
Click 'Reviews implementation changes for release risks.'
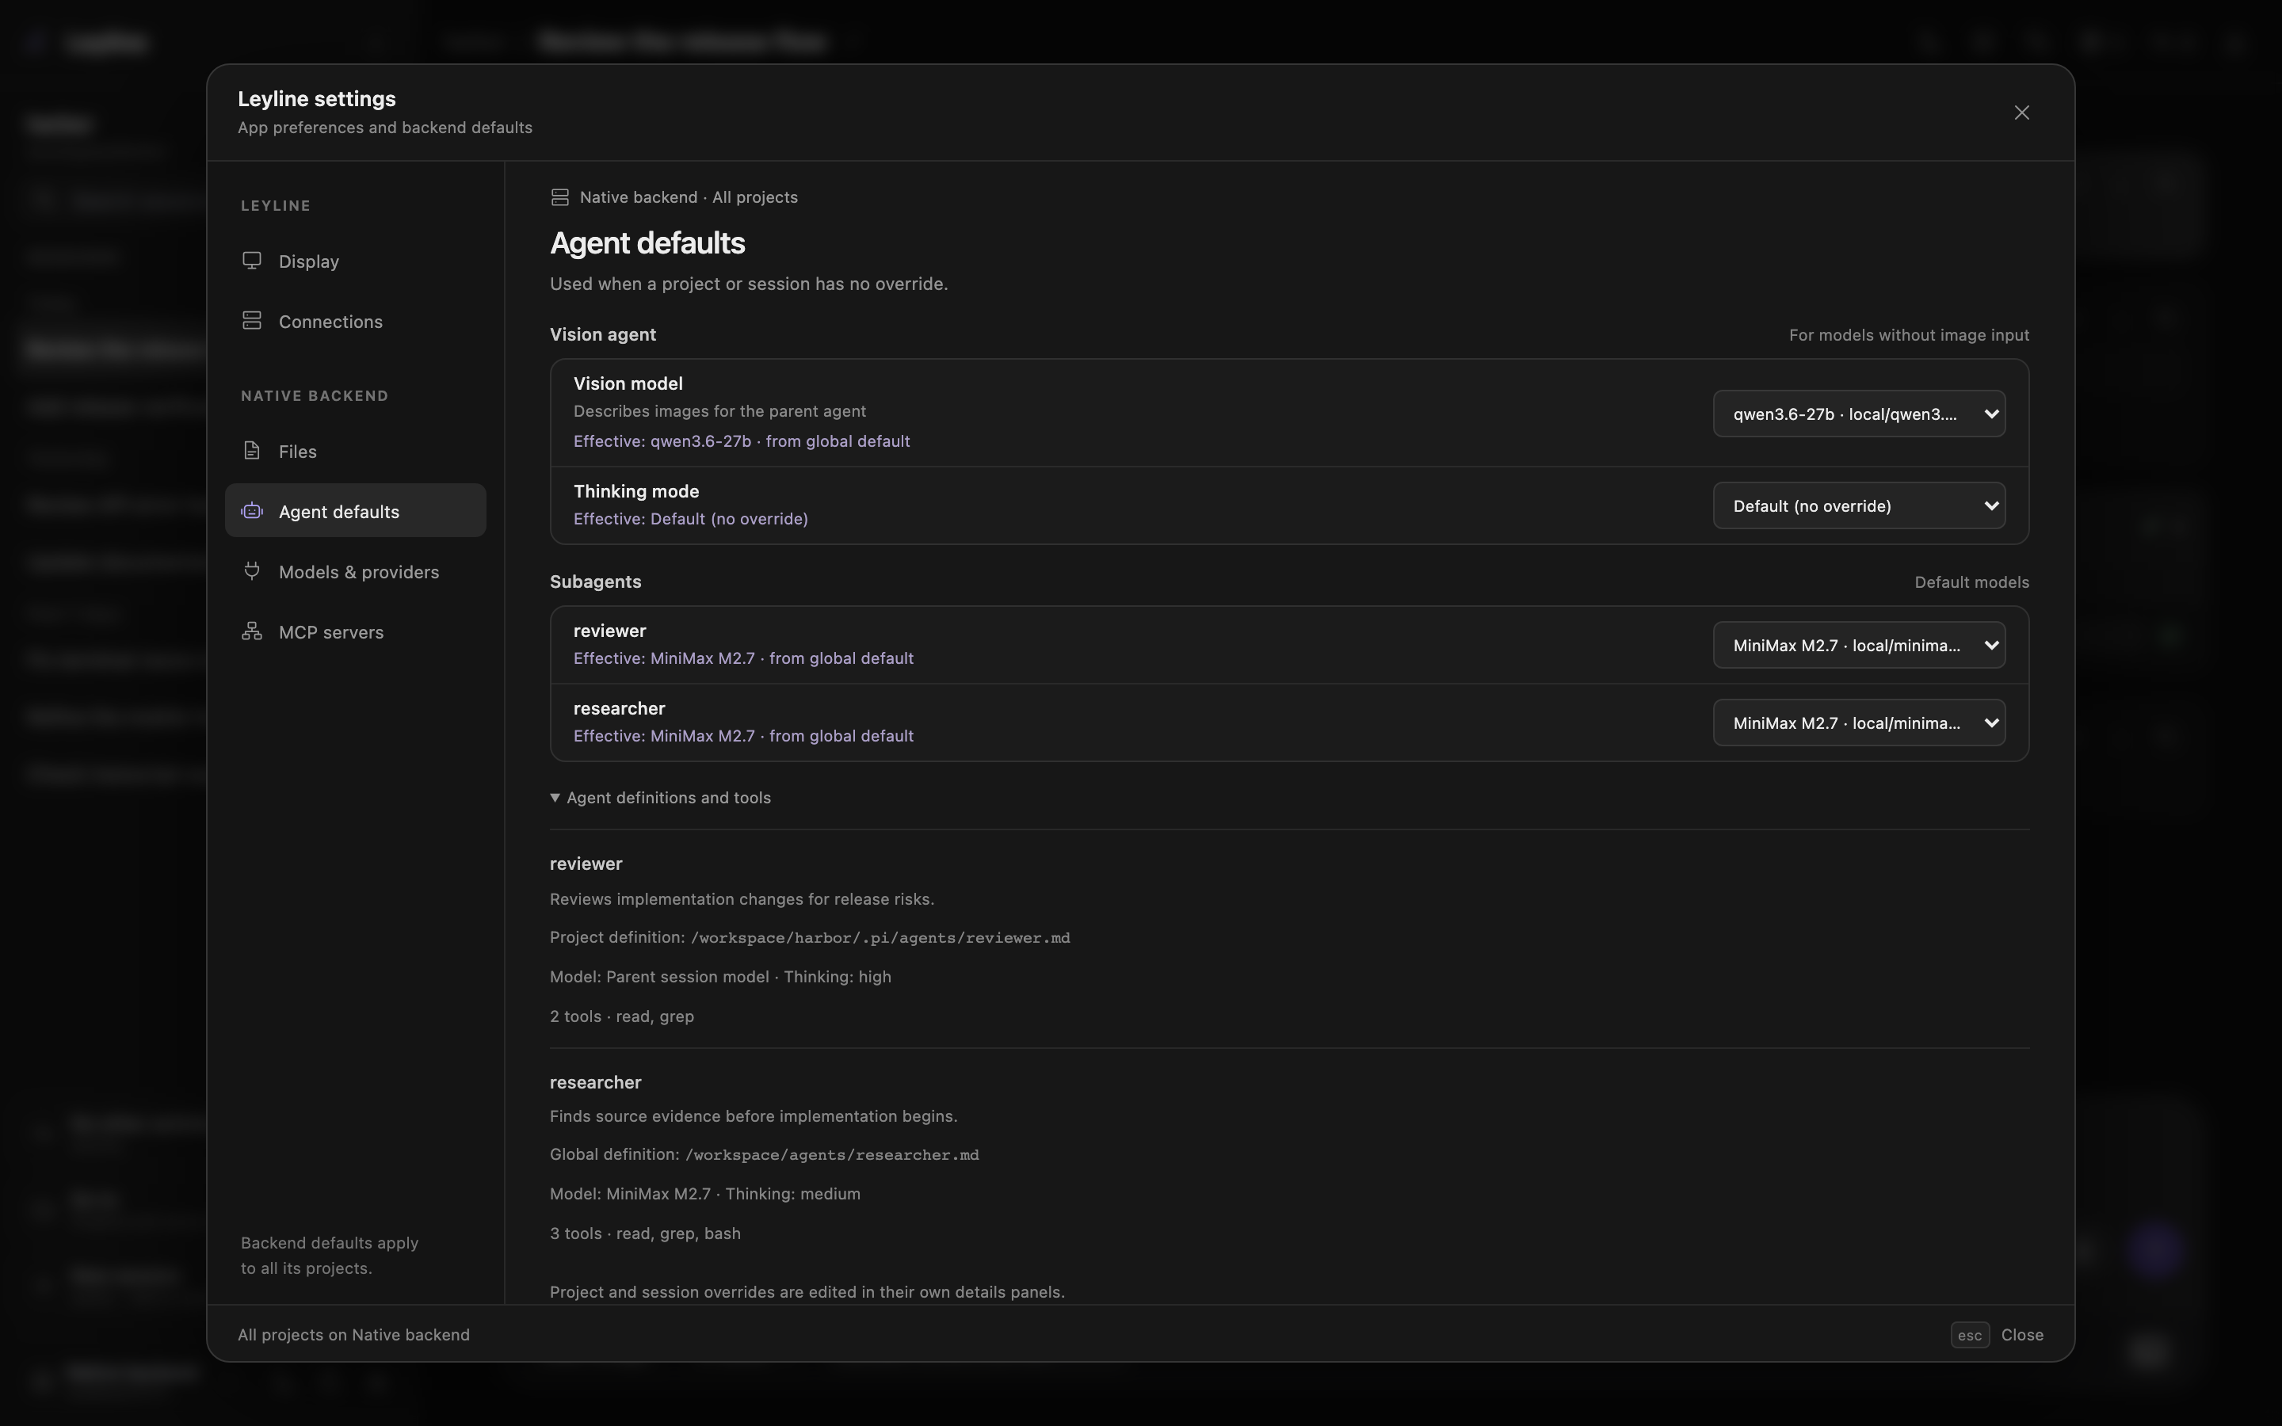pos(742,900)
